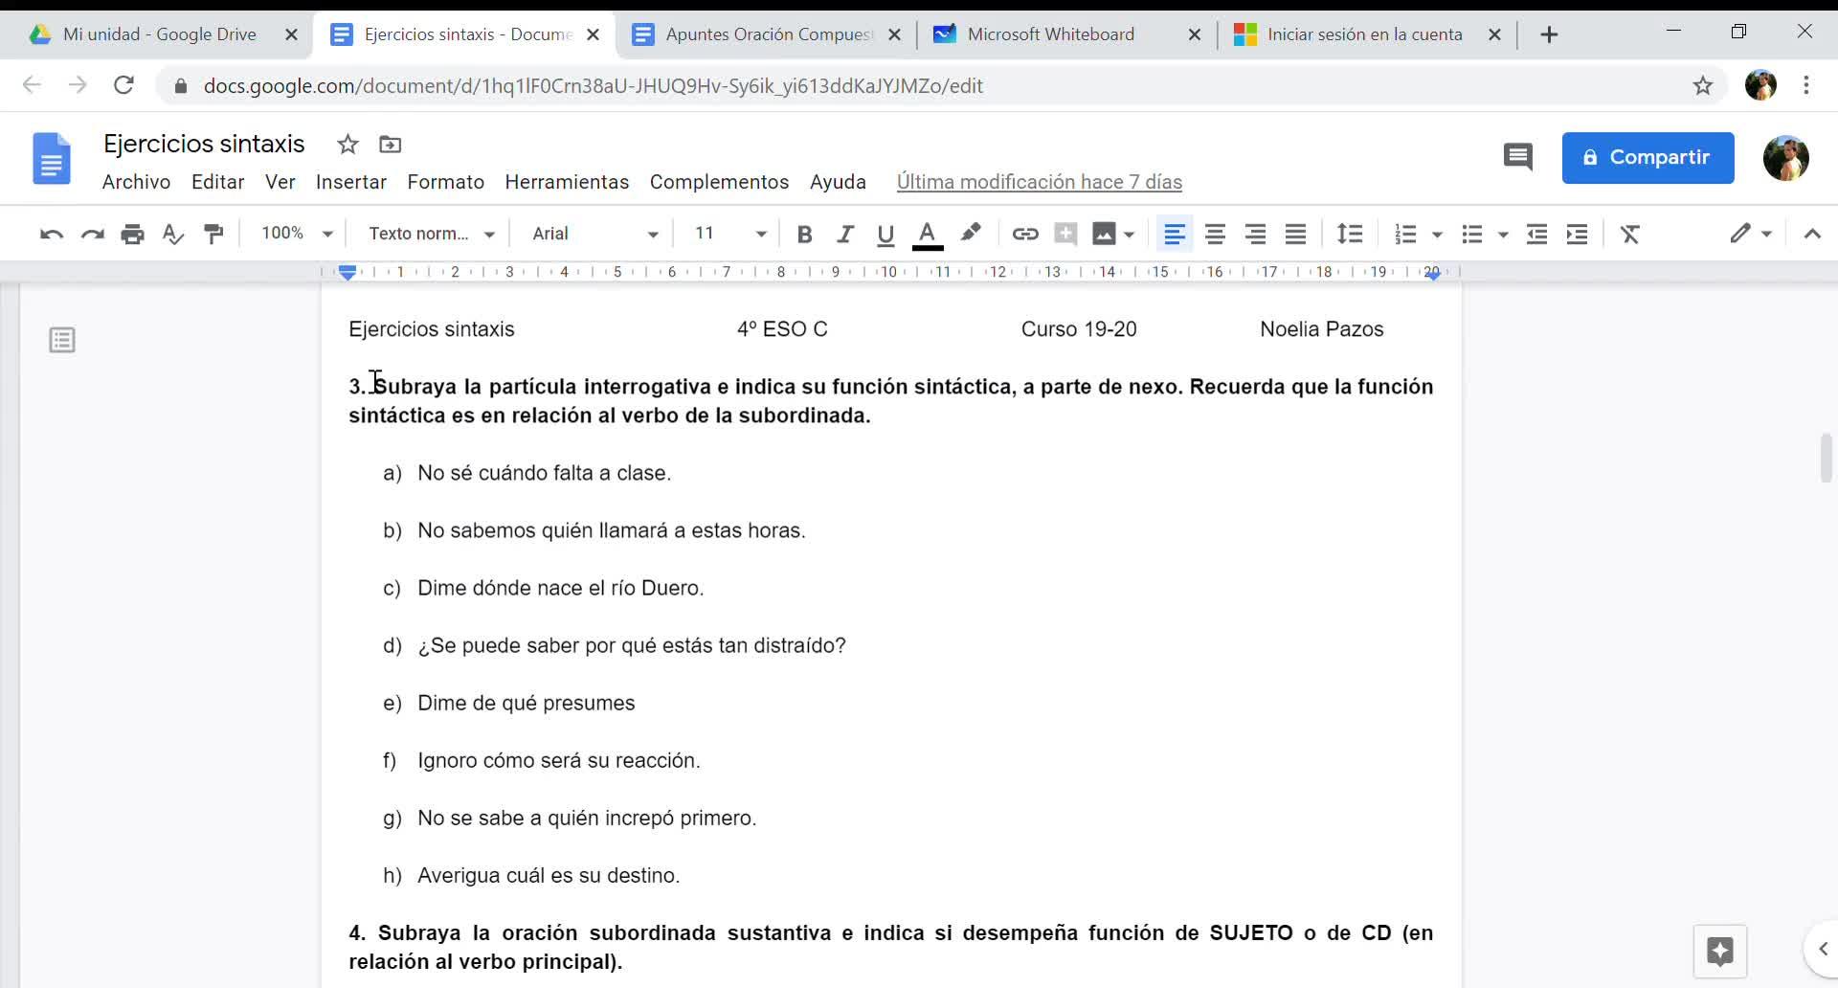Open the zoom level dropdown

tap(297, 234)
